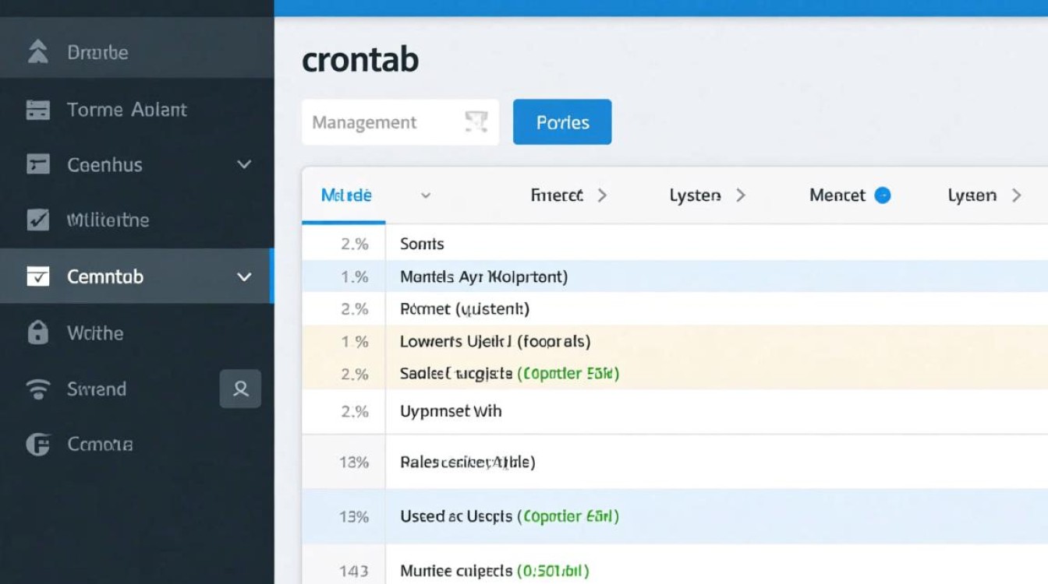Switch to the Mclude tab
The width and height of the screenshot is (1048, 584).
[x=346, y=195]
